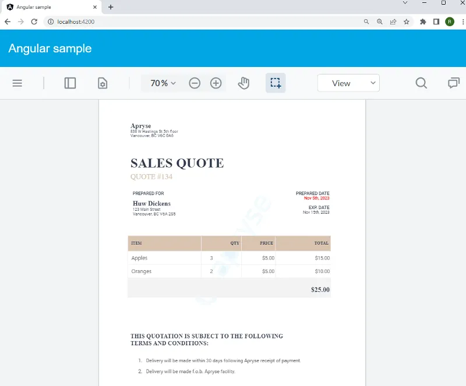Click the $25.00 grand total
The width and height of the screenshot is (466, 386).
(320, 290)
